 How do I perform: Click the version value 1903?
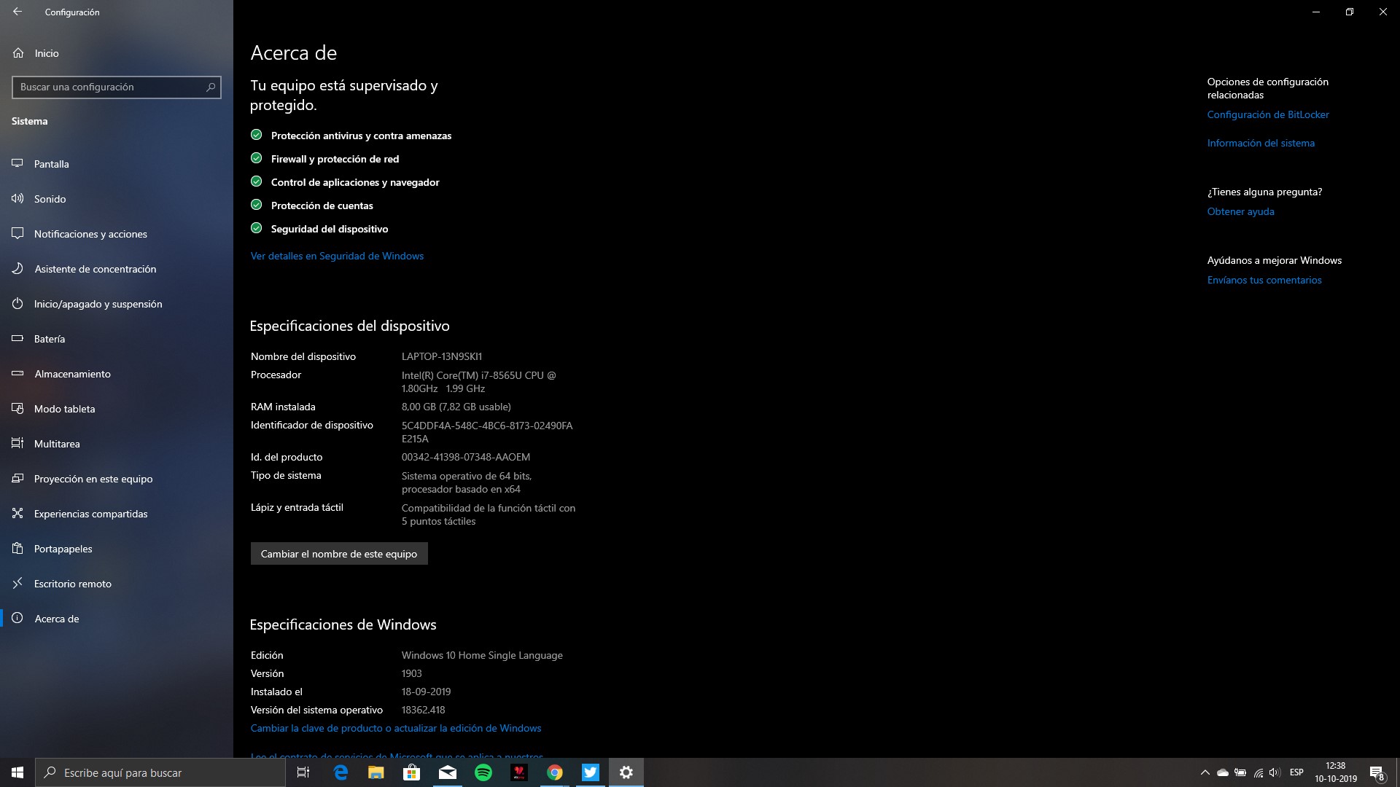click(412, 673)
